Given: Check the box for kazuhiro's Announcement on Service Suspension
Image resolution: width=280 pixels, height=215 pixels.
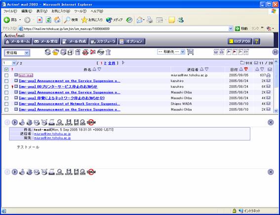Looking at the screenshot, I should coord(6,81).
